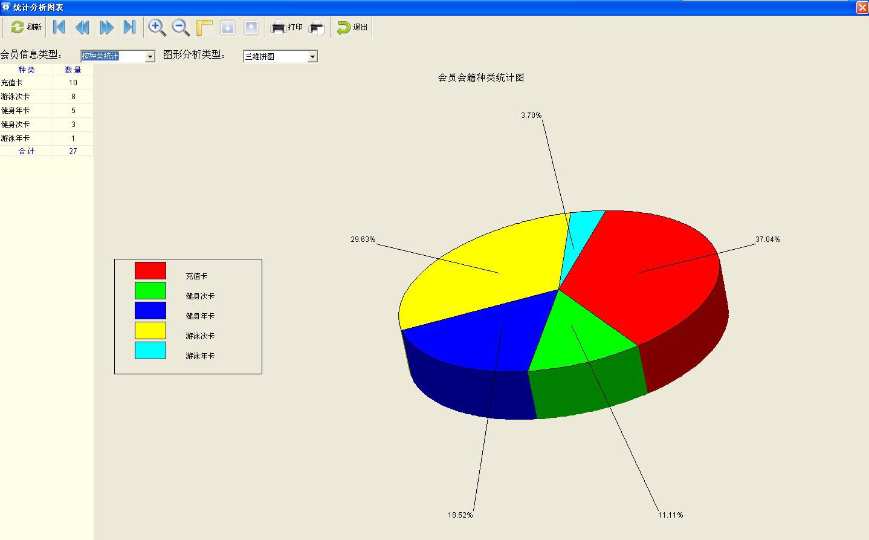Viewport: 869px width, 540px height.
Task: Click the total value 27
Action: point(73,151)
